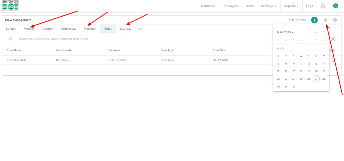Screen dimensions: 344x161
Task: Switch to the Monday tab
Action: [29, 29]
